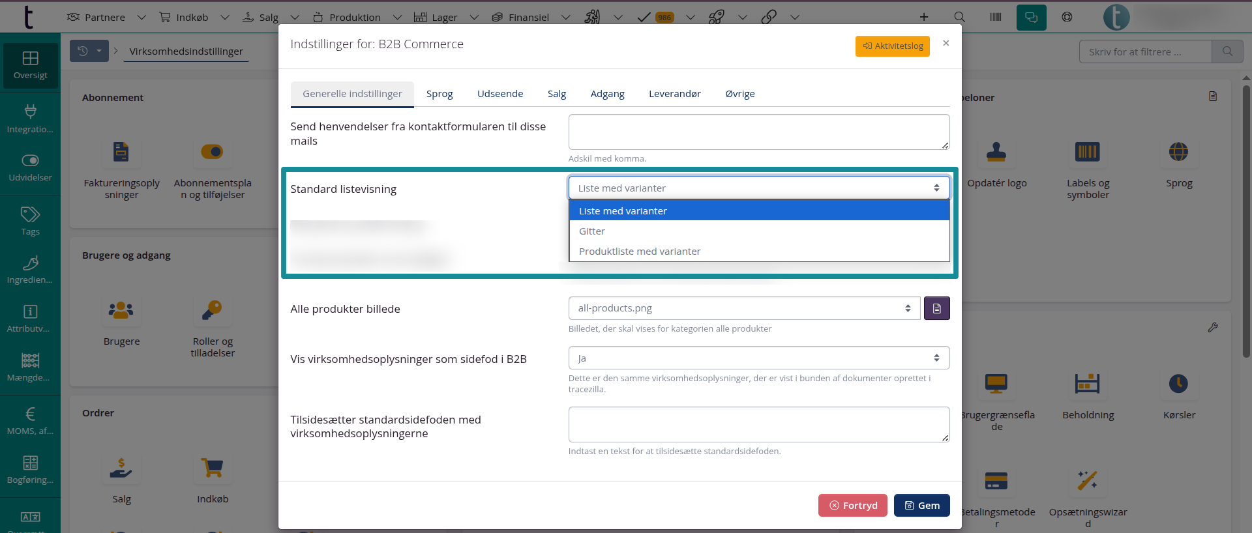
Task: Open the Oversigt sidebar item
Action: pyautogui.click(x=30, y=65)
